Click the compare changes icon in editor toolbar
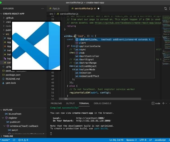This screenshot has height=142, width=170. click(165, 9)
